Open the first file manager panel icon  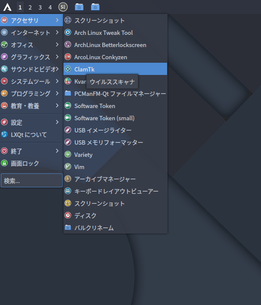tap(79, 7)
